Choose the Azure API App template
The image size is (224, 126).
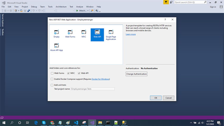pos(56,47)
